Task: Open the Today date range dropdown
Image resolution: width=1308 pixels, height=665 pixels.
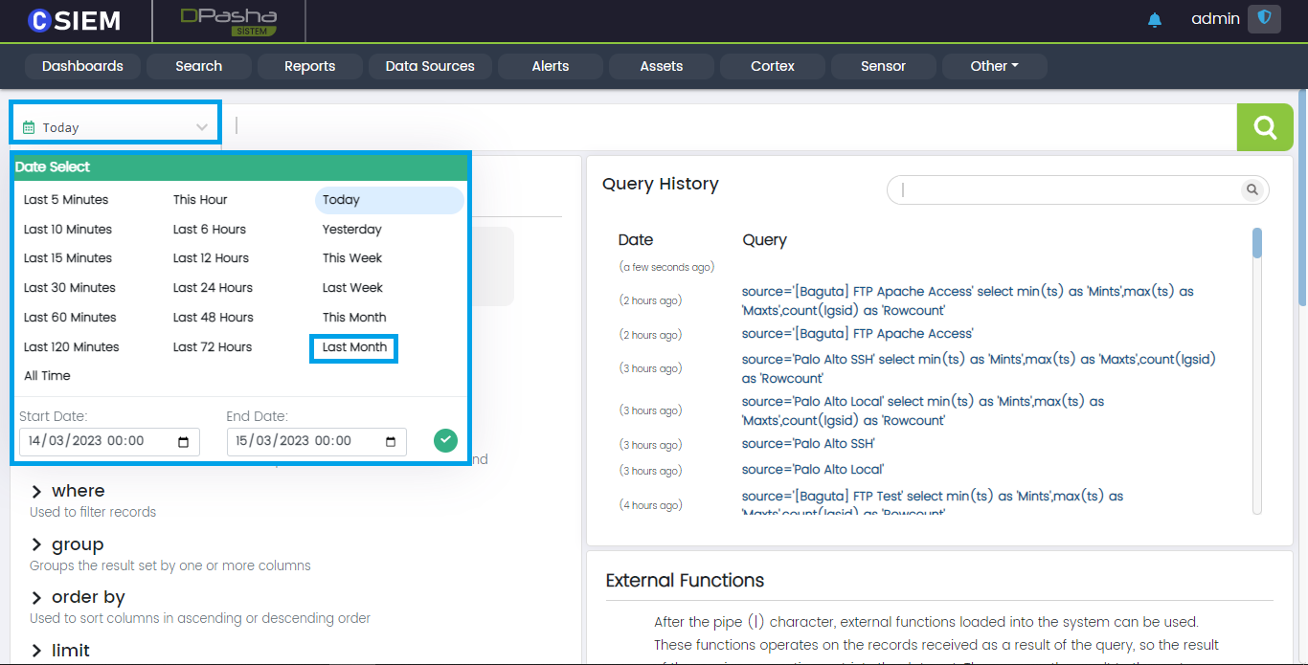Action: 115,127
